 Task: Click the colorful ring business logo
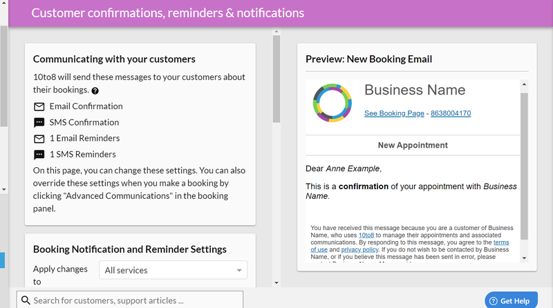[332, 103]
